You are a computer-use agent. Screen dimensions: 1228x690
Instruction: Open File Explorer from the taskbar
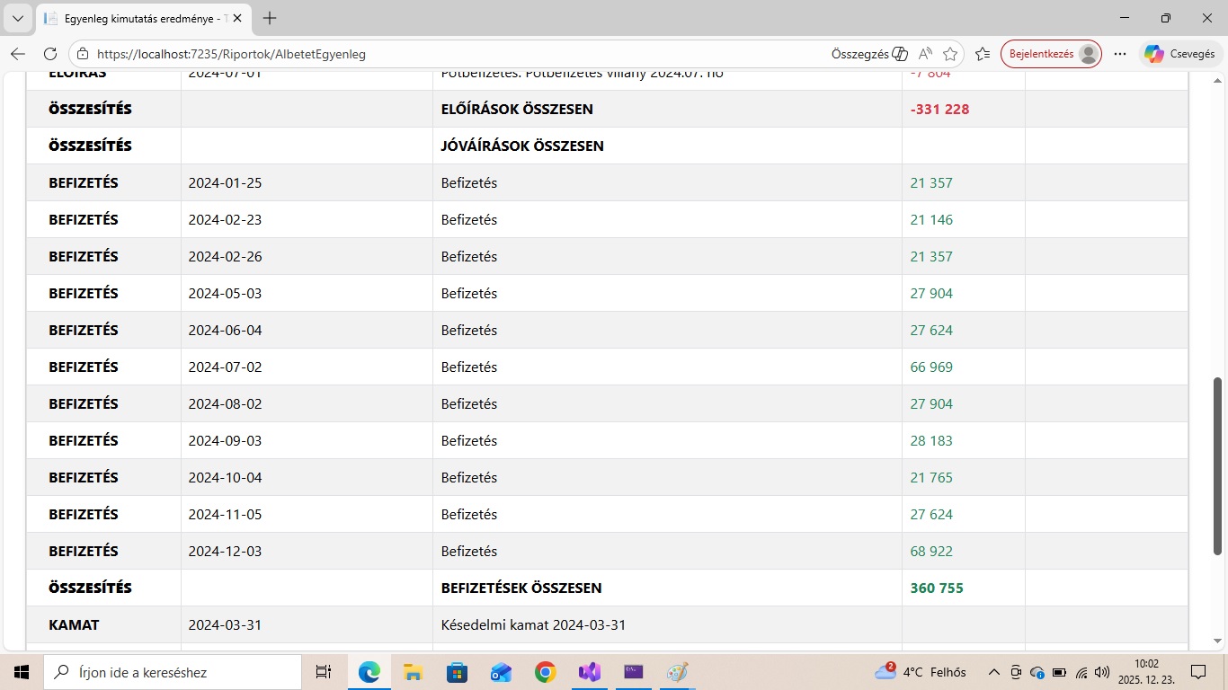pos(413,672)
